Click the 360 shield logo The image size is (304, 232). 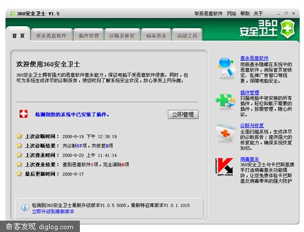(x=287, y=28)
